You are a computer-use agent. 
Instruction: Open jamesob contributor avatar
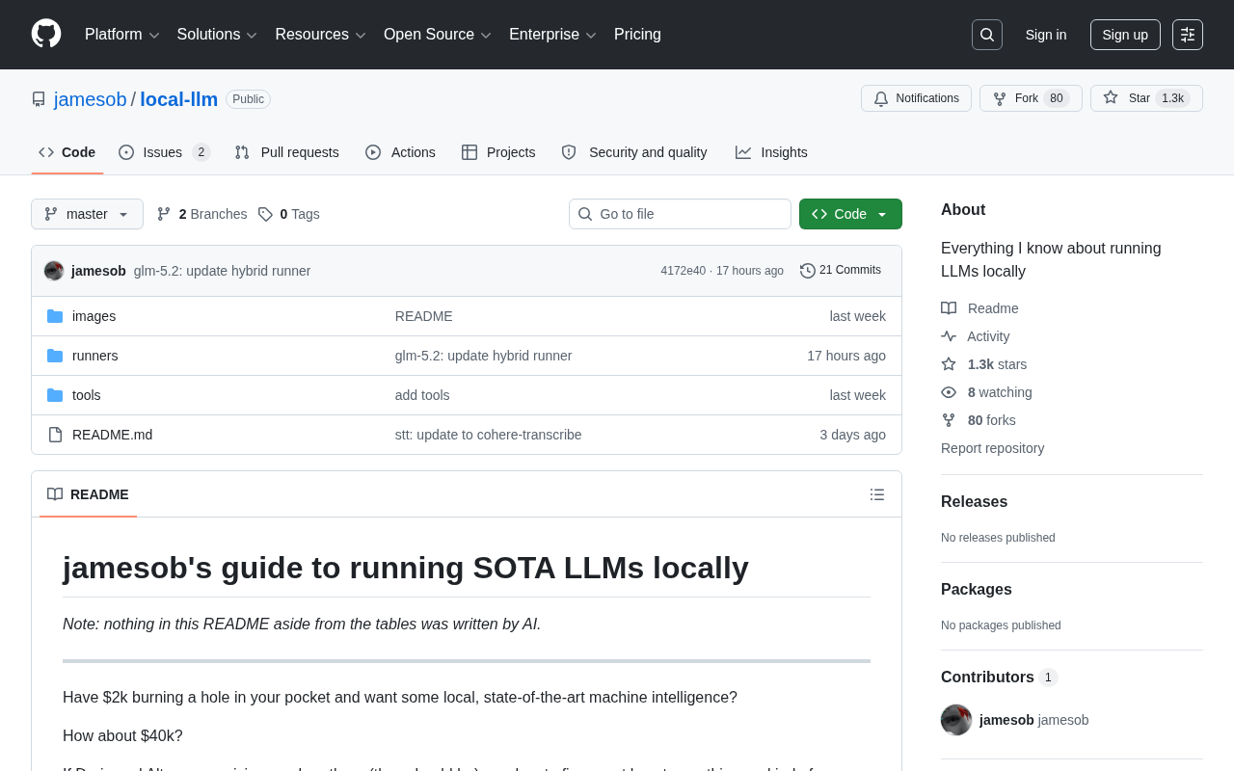pos(956,720)
